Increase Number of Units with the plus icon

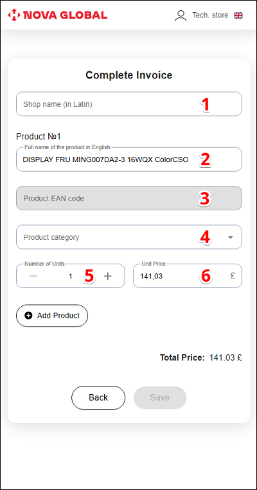pos(107,277)
